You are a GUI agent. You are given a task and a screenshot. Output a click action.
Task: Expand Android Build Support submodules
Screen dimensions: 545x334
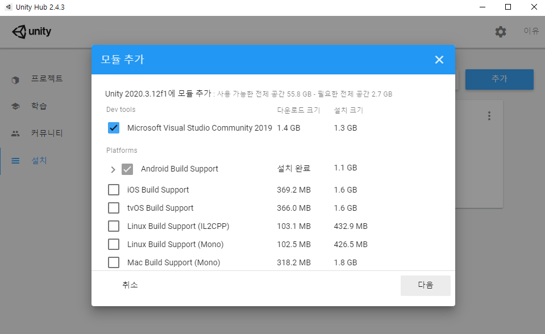pos(113,170)
